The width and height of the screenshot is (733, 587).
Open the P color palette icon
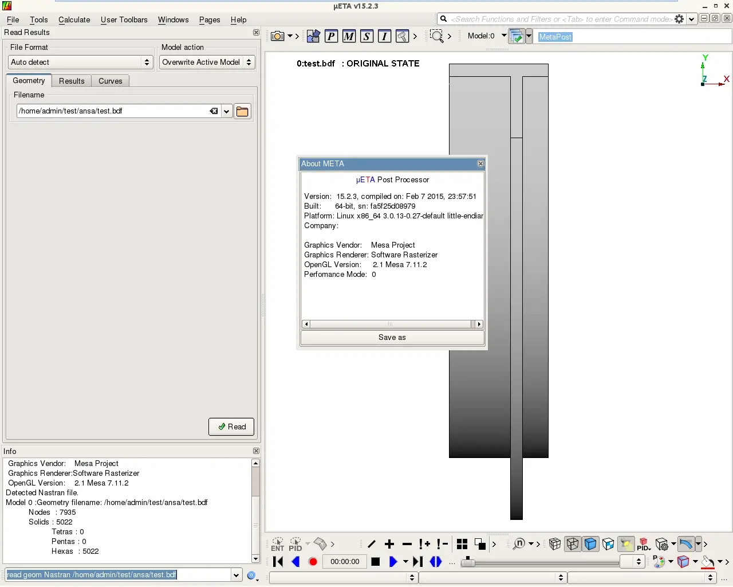point(659,561)
